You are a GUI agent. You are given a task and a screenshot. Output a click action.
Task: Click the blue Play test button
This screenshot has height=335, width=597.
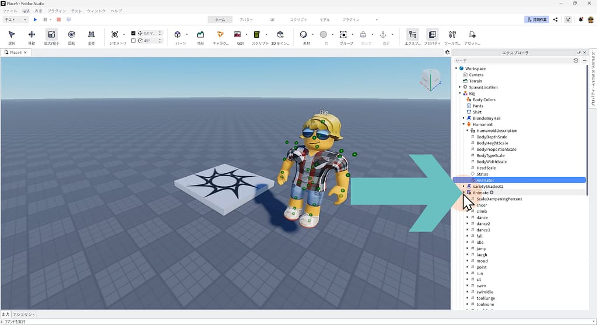tap(36, 20)
